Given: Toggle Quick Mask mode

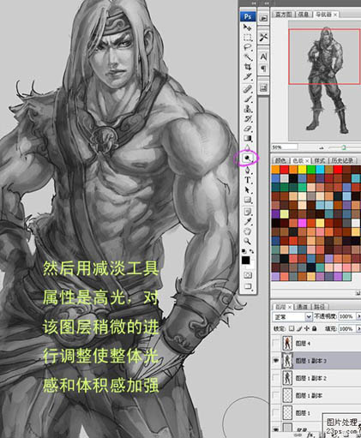Looking at the screenshot, I should point(248,275).
